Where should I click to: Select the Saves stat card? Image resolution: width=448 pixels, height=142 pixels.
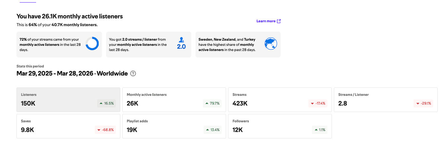68,126
